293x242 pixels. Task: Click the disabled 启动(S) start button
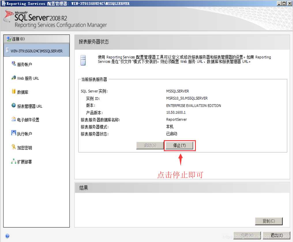(x=150, y=145)
